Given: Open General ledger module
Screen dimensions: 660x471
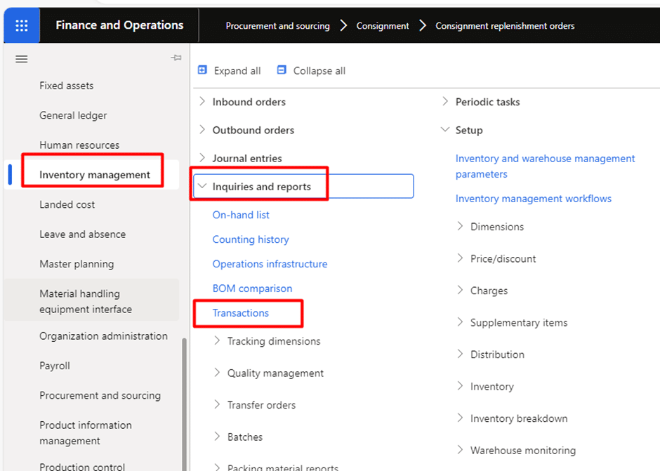Looking at the screenshot, I should 73,115.
